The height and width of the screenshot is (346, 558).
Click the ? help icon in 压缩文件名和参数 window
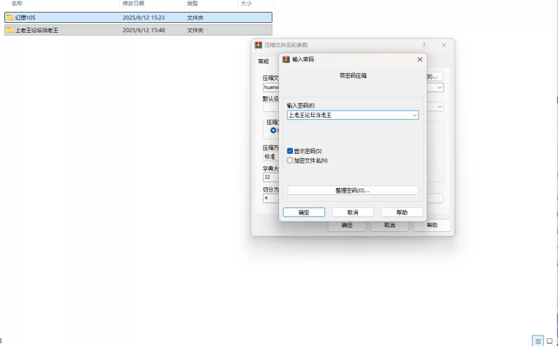point(424,45)
